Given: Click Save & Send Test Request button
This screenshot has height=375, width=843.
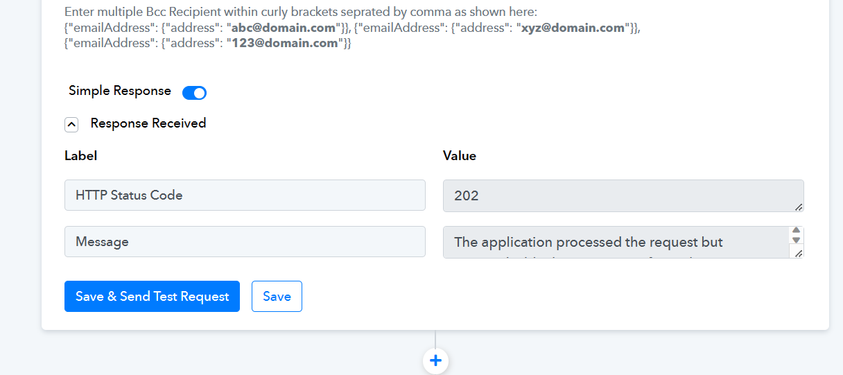Looking at the screenshot, I should pos(152,296).
